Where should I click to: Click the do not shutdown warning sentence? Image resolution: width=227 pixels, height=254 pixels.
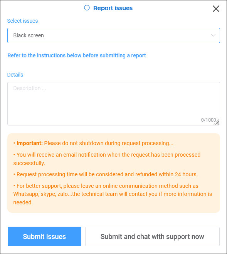[x=109, y=143]
